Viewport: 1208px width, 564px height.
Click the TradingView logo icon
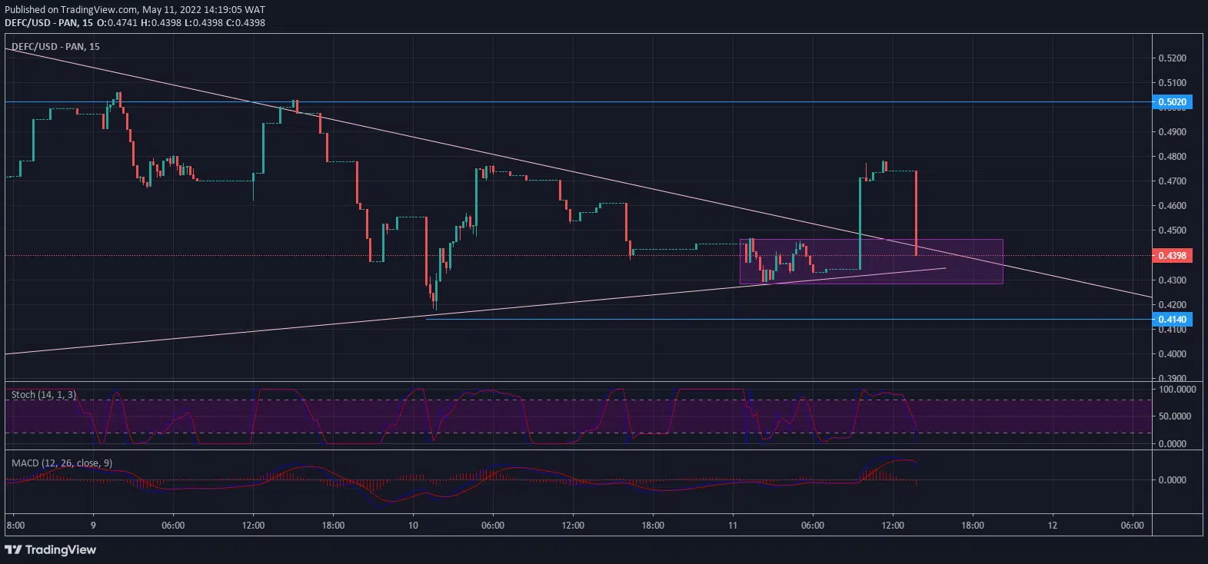coord(13,549)
